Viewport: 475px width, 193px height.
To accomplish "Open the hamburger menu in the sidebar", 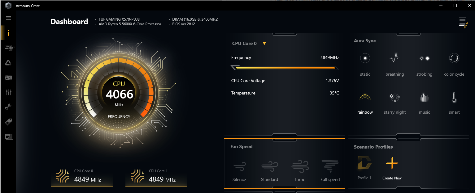I will pos(8,18).
